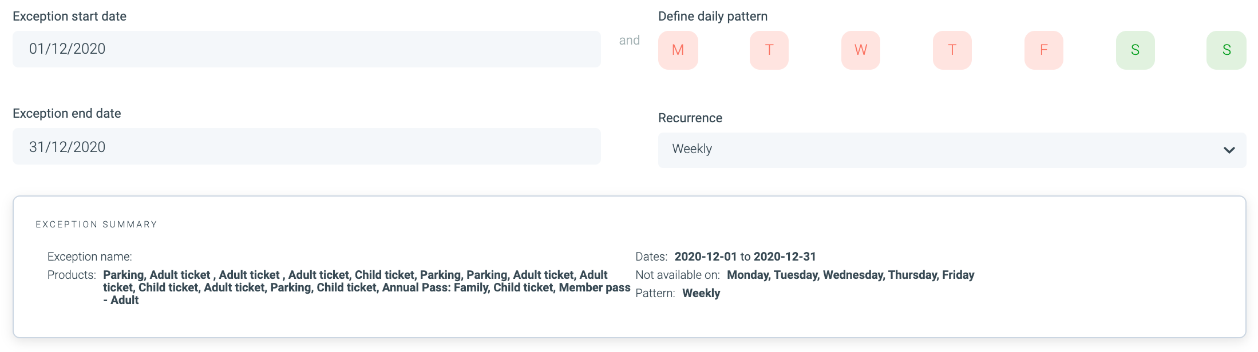Toggle the green Saturday "S" button

pos(1136,50)
